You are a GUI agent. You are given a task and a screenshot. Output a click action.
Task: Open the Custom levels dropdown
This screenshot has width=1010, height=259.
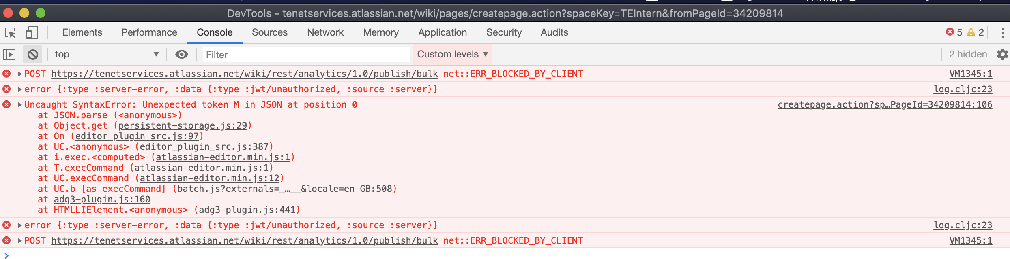point(452,54)
